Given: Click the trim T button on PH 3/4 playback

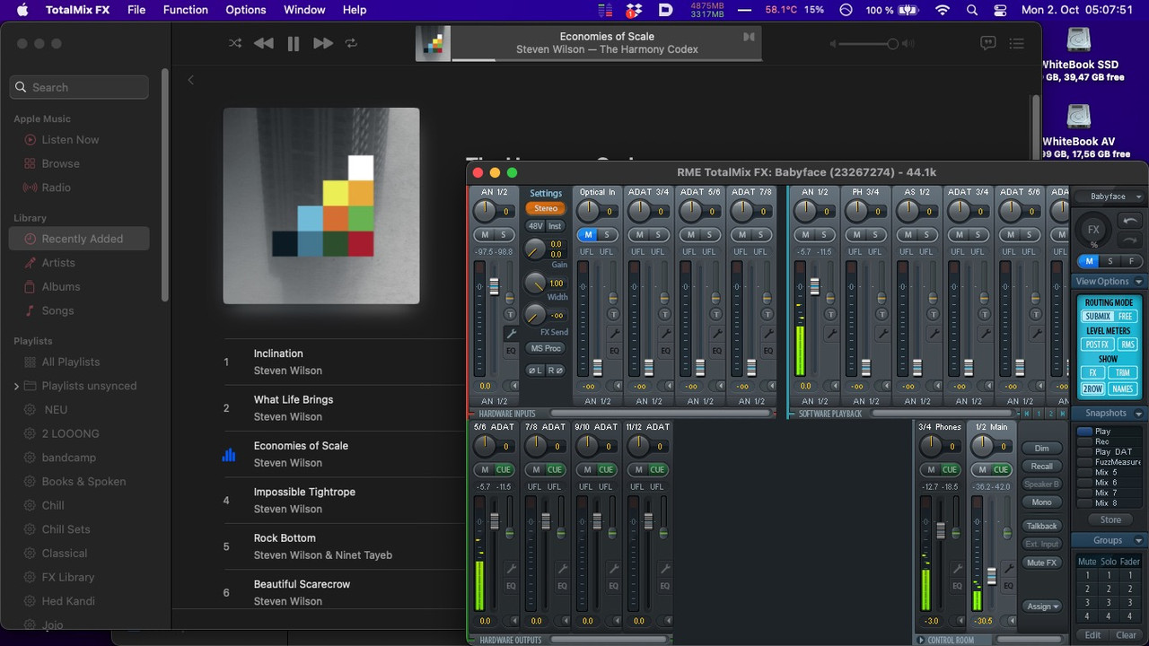Looking at the screenshot, I should tap(881, 314).
